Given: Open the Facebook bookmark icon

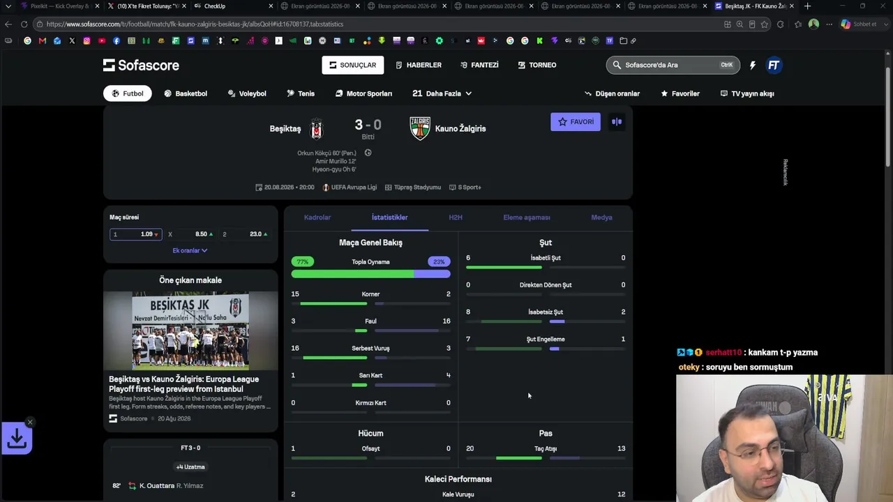Looking at the screenshot, I should (x=117, y=40).
